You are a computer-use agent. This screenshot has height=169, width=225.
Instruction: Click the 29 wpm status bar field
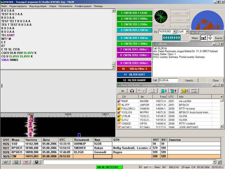click(186, 167)
